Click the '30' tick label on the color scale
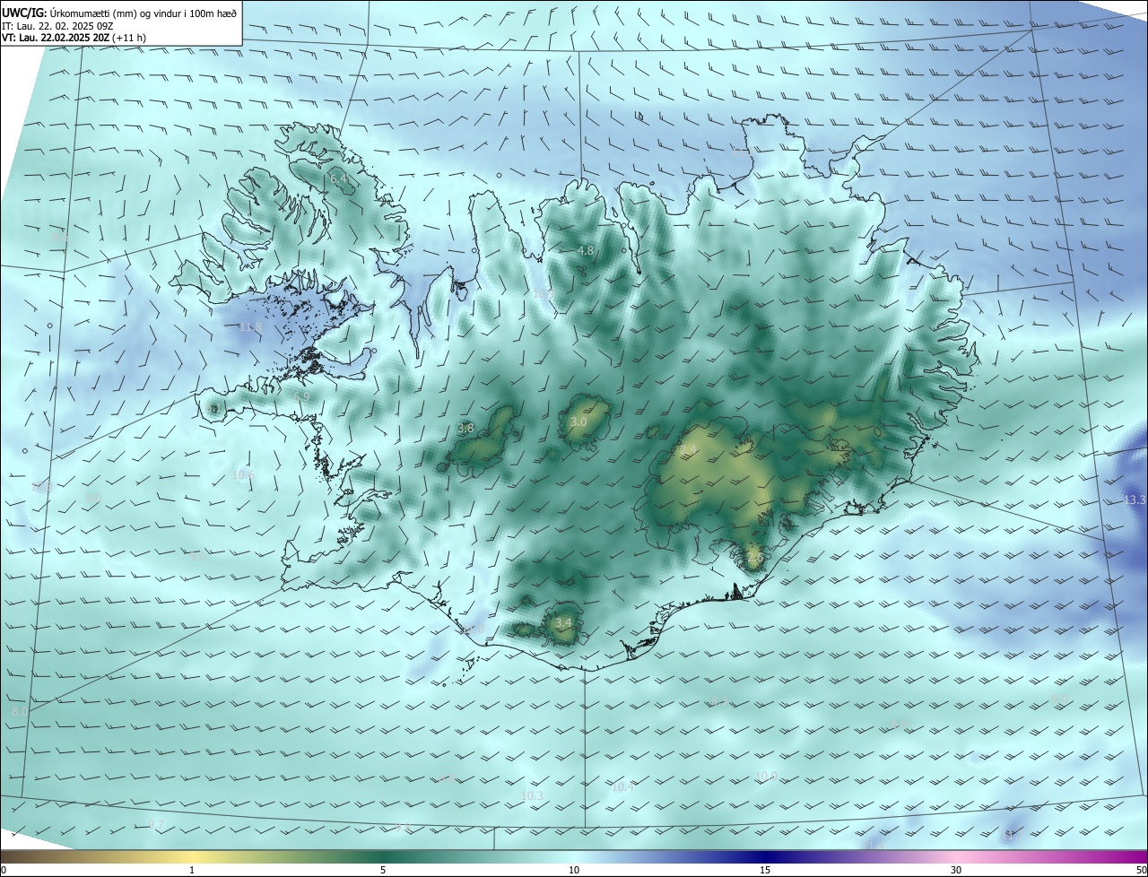Screen dimensions: 1148x877 pyautogui.click(x=956, y=870)
